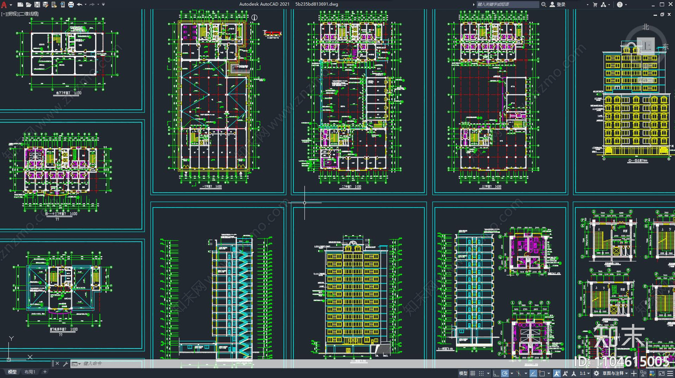This screenshot has width=675, height=378.
Task: Save the drawing with the diskette icon
Action: pyautogui.click(x=37, y=4)
